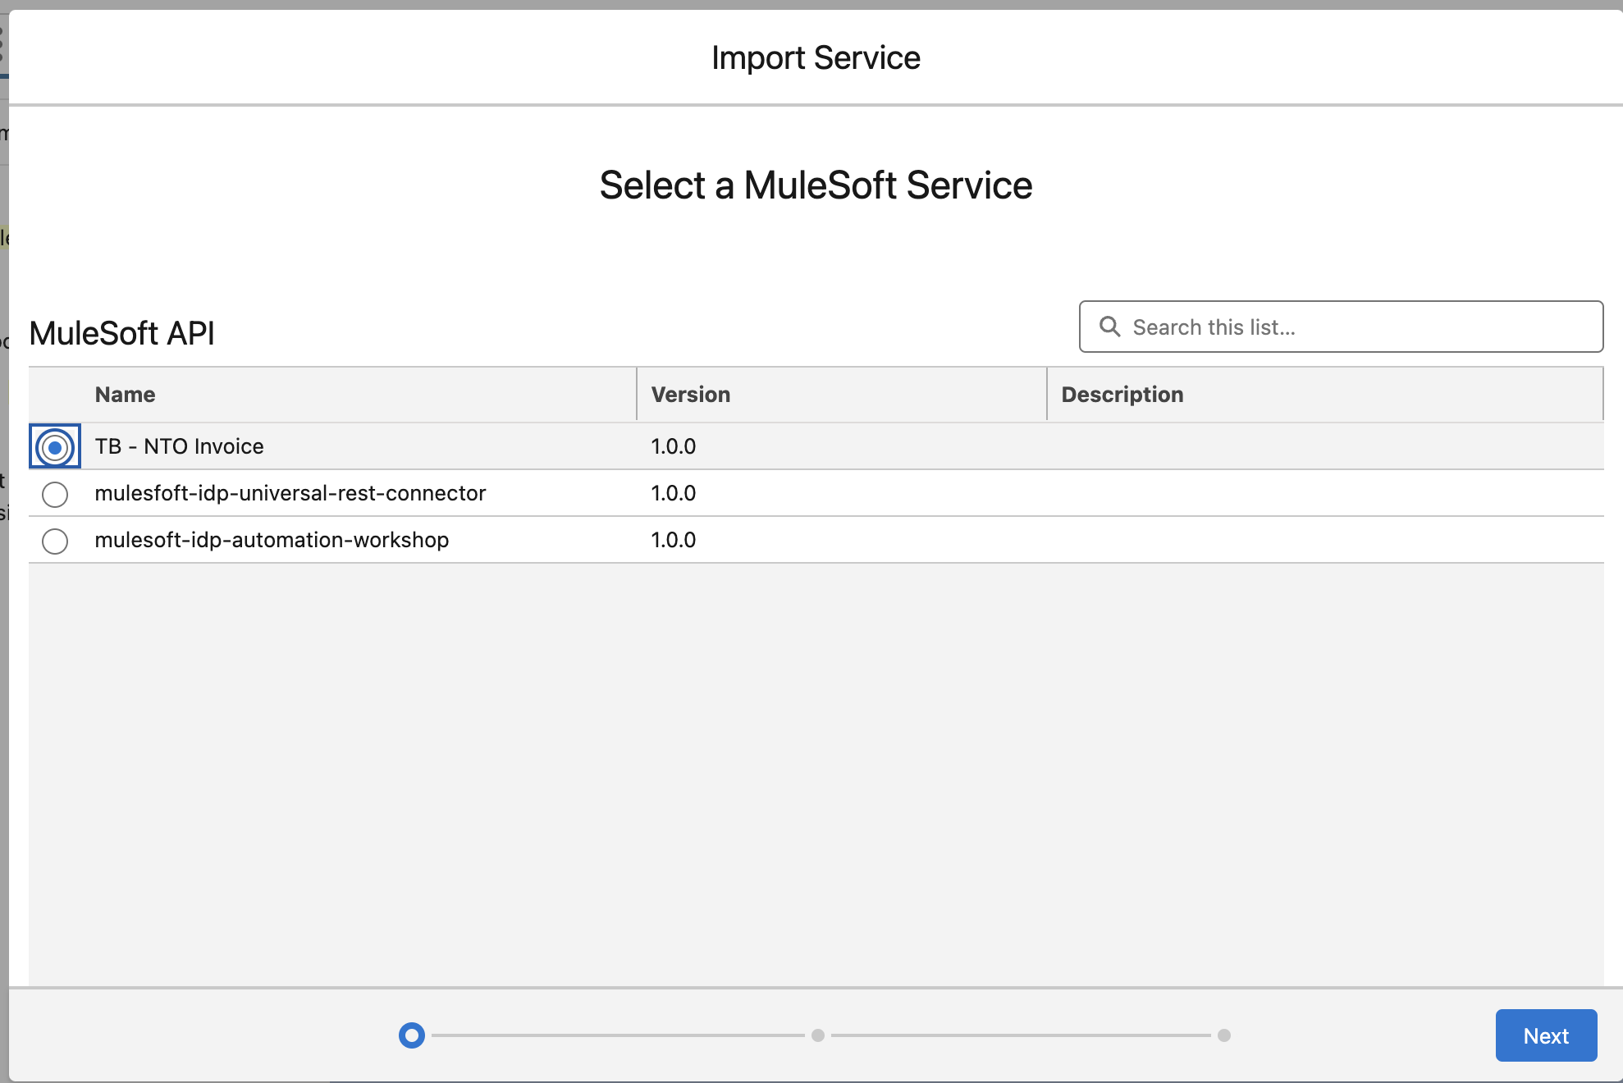The width and height of the screenshot is (1623, 1083).
Task: Click the search magnifier icon
Action: (1109, 327)
